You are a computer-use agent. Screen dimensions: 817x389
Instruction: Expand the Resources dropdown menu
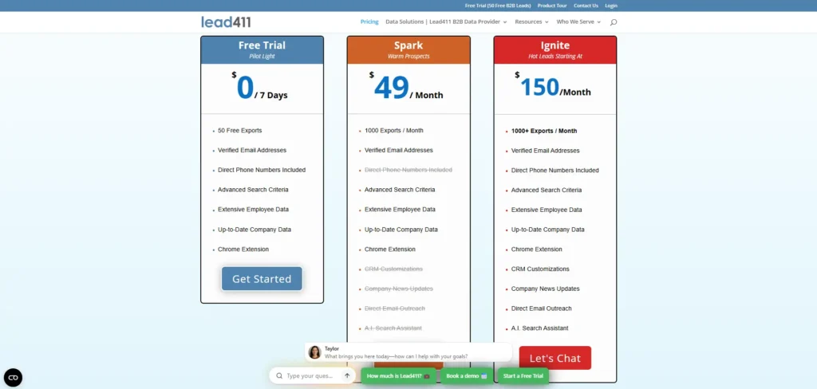coord(531,22)
